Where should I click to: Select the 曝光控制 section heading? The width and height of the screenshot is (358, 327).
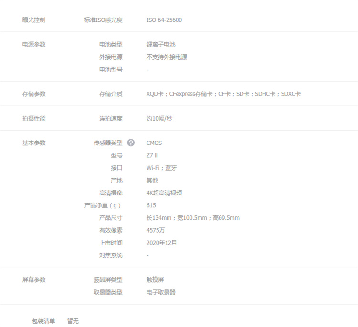[34, 20]
